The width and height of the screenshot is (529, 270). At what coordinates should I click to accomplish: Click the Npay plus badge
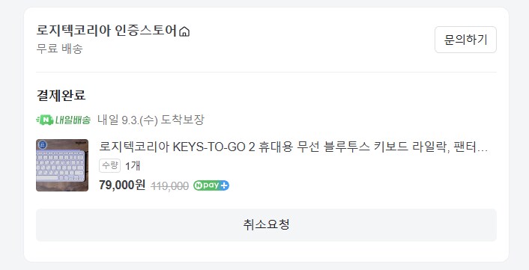211,185
